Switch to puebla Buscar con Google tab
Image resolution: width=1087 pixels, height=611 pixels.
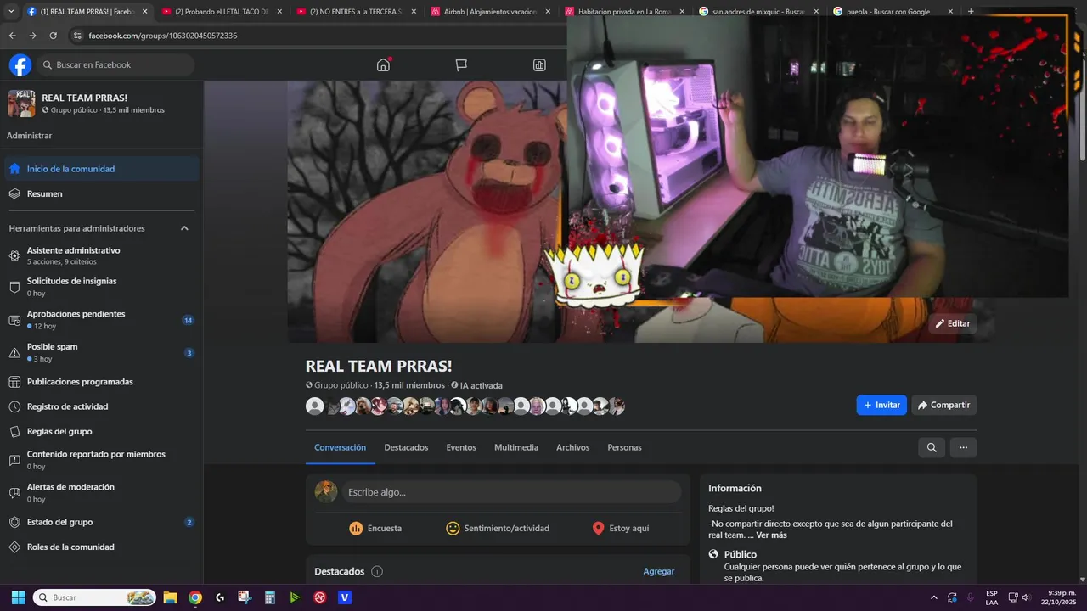[893, 12]
